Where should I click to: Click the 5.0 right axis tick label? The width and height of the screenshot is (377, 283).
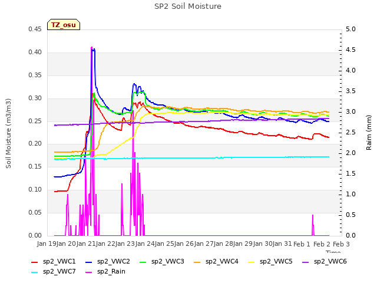350,29
